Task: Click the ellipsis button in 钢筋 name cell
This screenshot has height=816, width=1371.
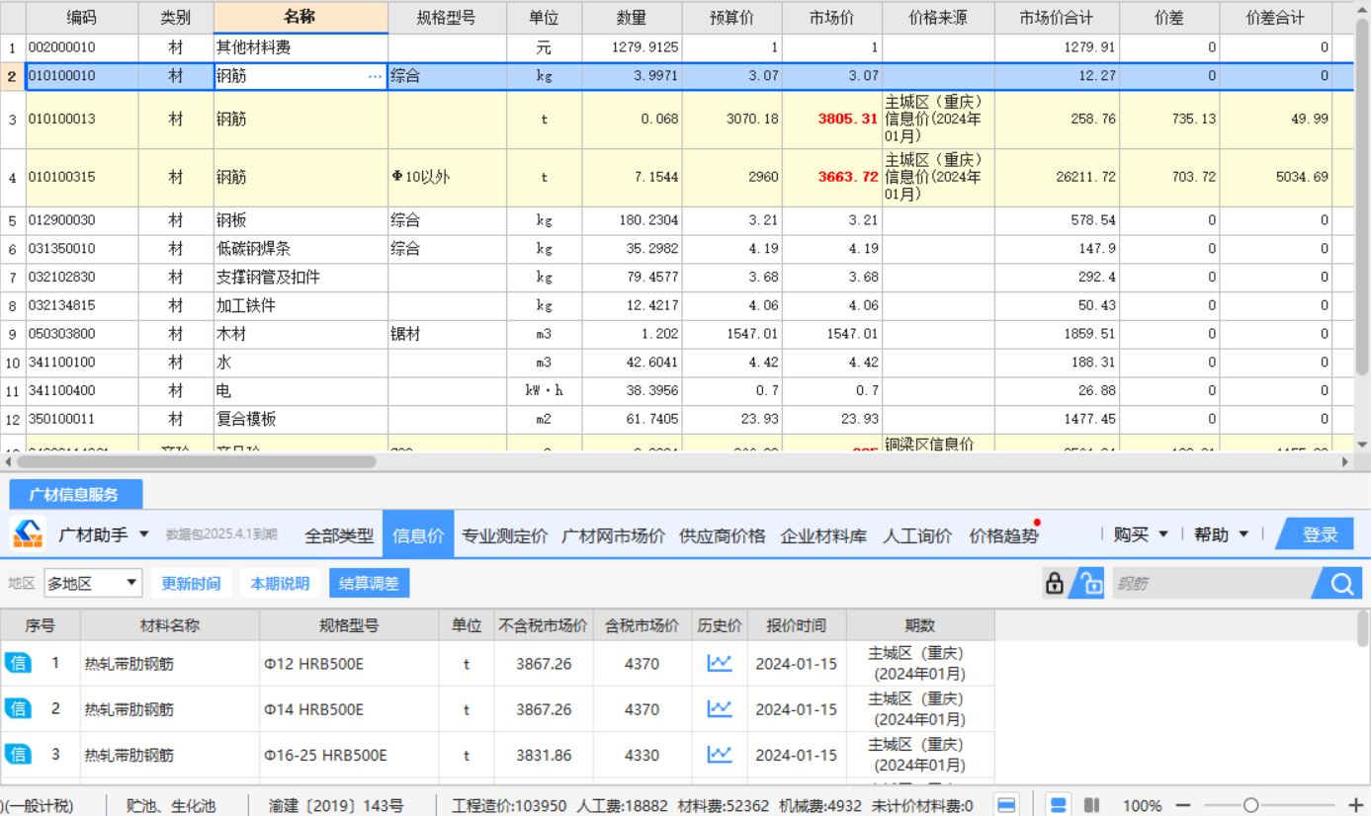Action: (376, 76)
